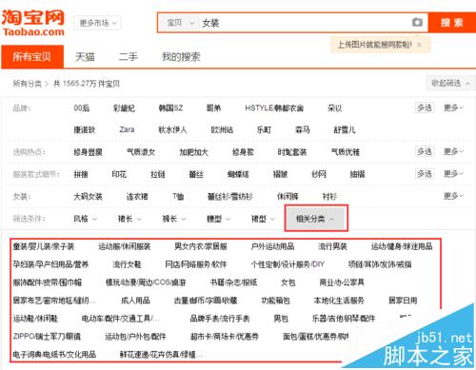Open the 裤长 filter dropdown
476x370 pixels.
(174, 219)
